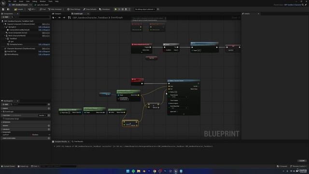Click the Components search field

tap(30, 17)
